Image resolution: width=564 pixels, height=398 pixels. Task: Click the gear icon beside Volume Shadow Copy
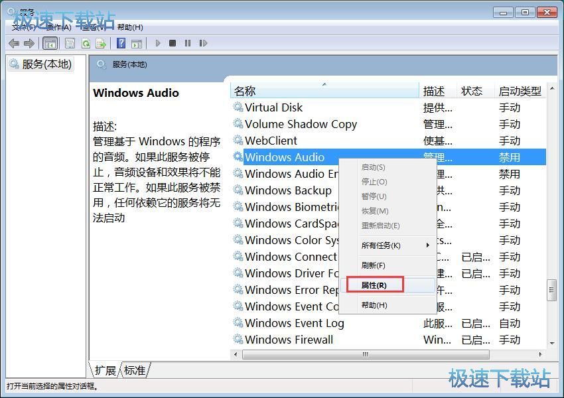click(238, 123)
